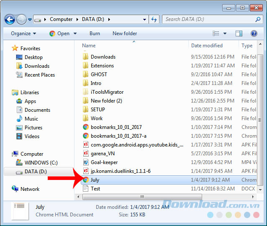Select the SETUP folder icon
The width and height of the screenshot is (267, 226).
85,110
